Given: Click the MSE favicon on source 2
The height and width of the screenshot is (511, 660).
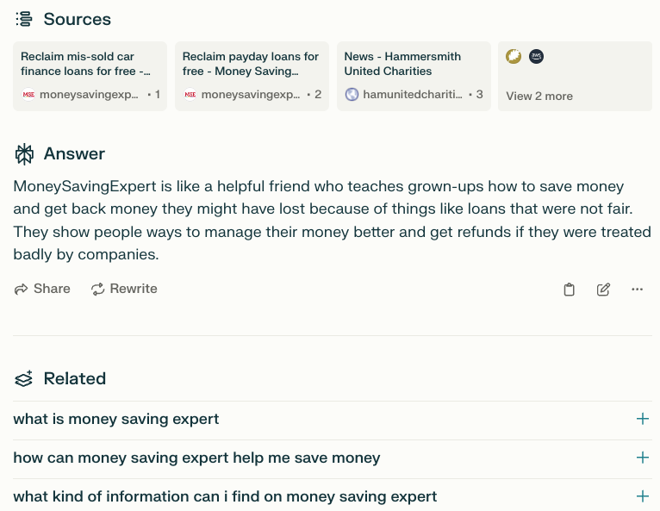Looking at the screenshot, I should [190, 94].
